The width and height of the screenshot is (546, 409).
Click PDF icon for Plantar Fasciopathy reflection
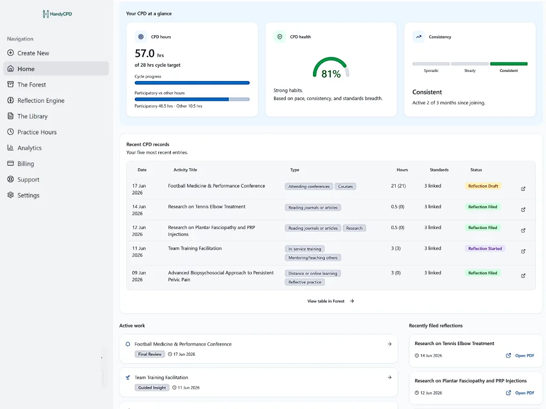click(508, 392)
